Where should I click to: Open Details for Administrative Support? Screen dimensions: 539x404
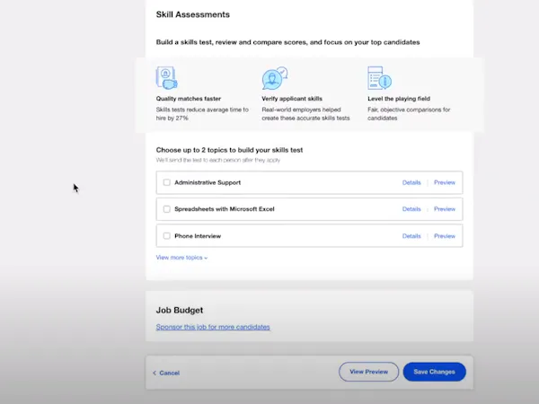[411, 182]
